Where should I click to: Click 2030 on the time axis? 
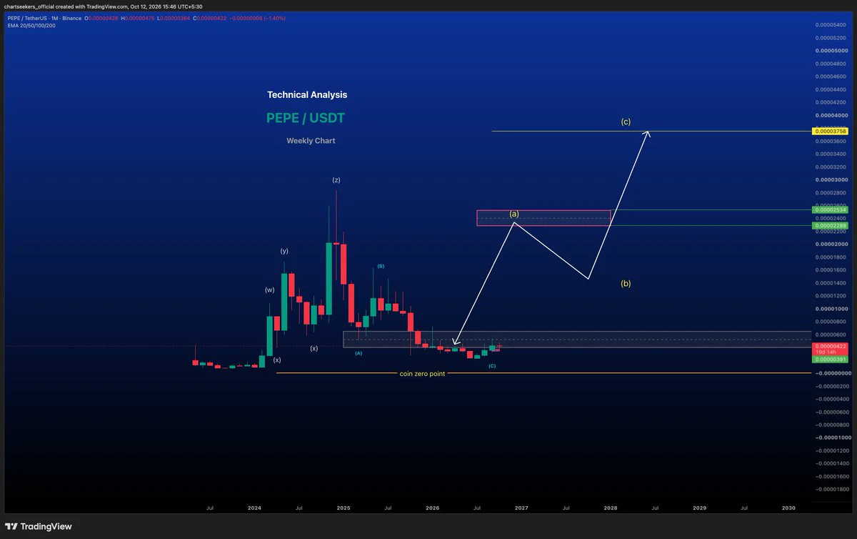coord(788,508)
